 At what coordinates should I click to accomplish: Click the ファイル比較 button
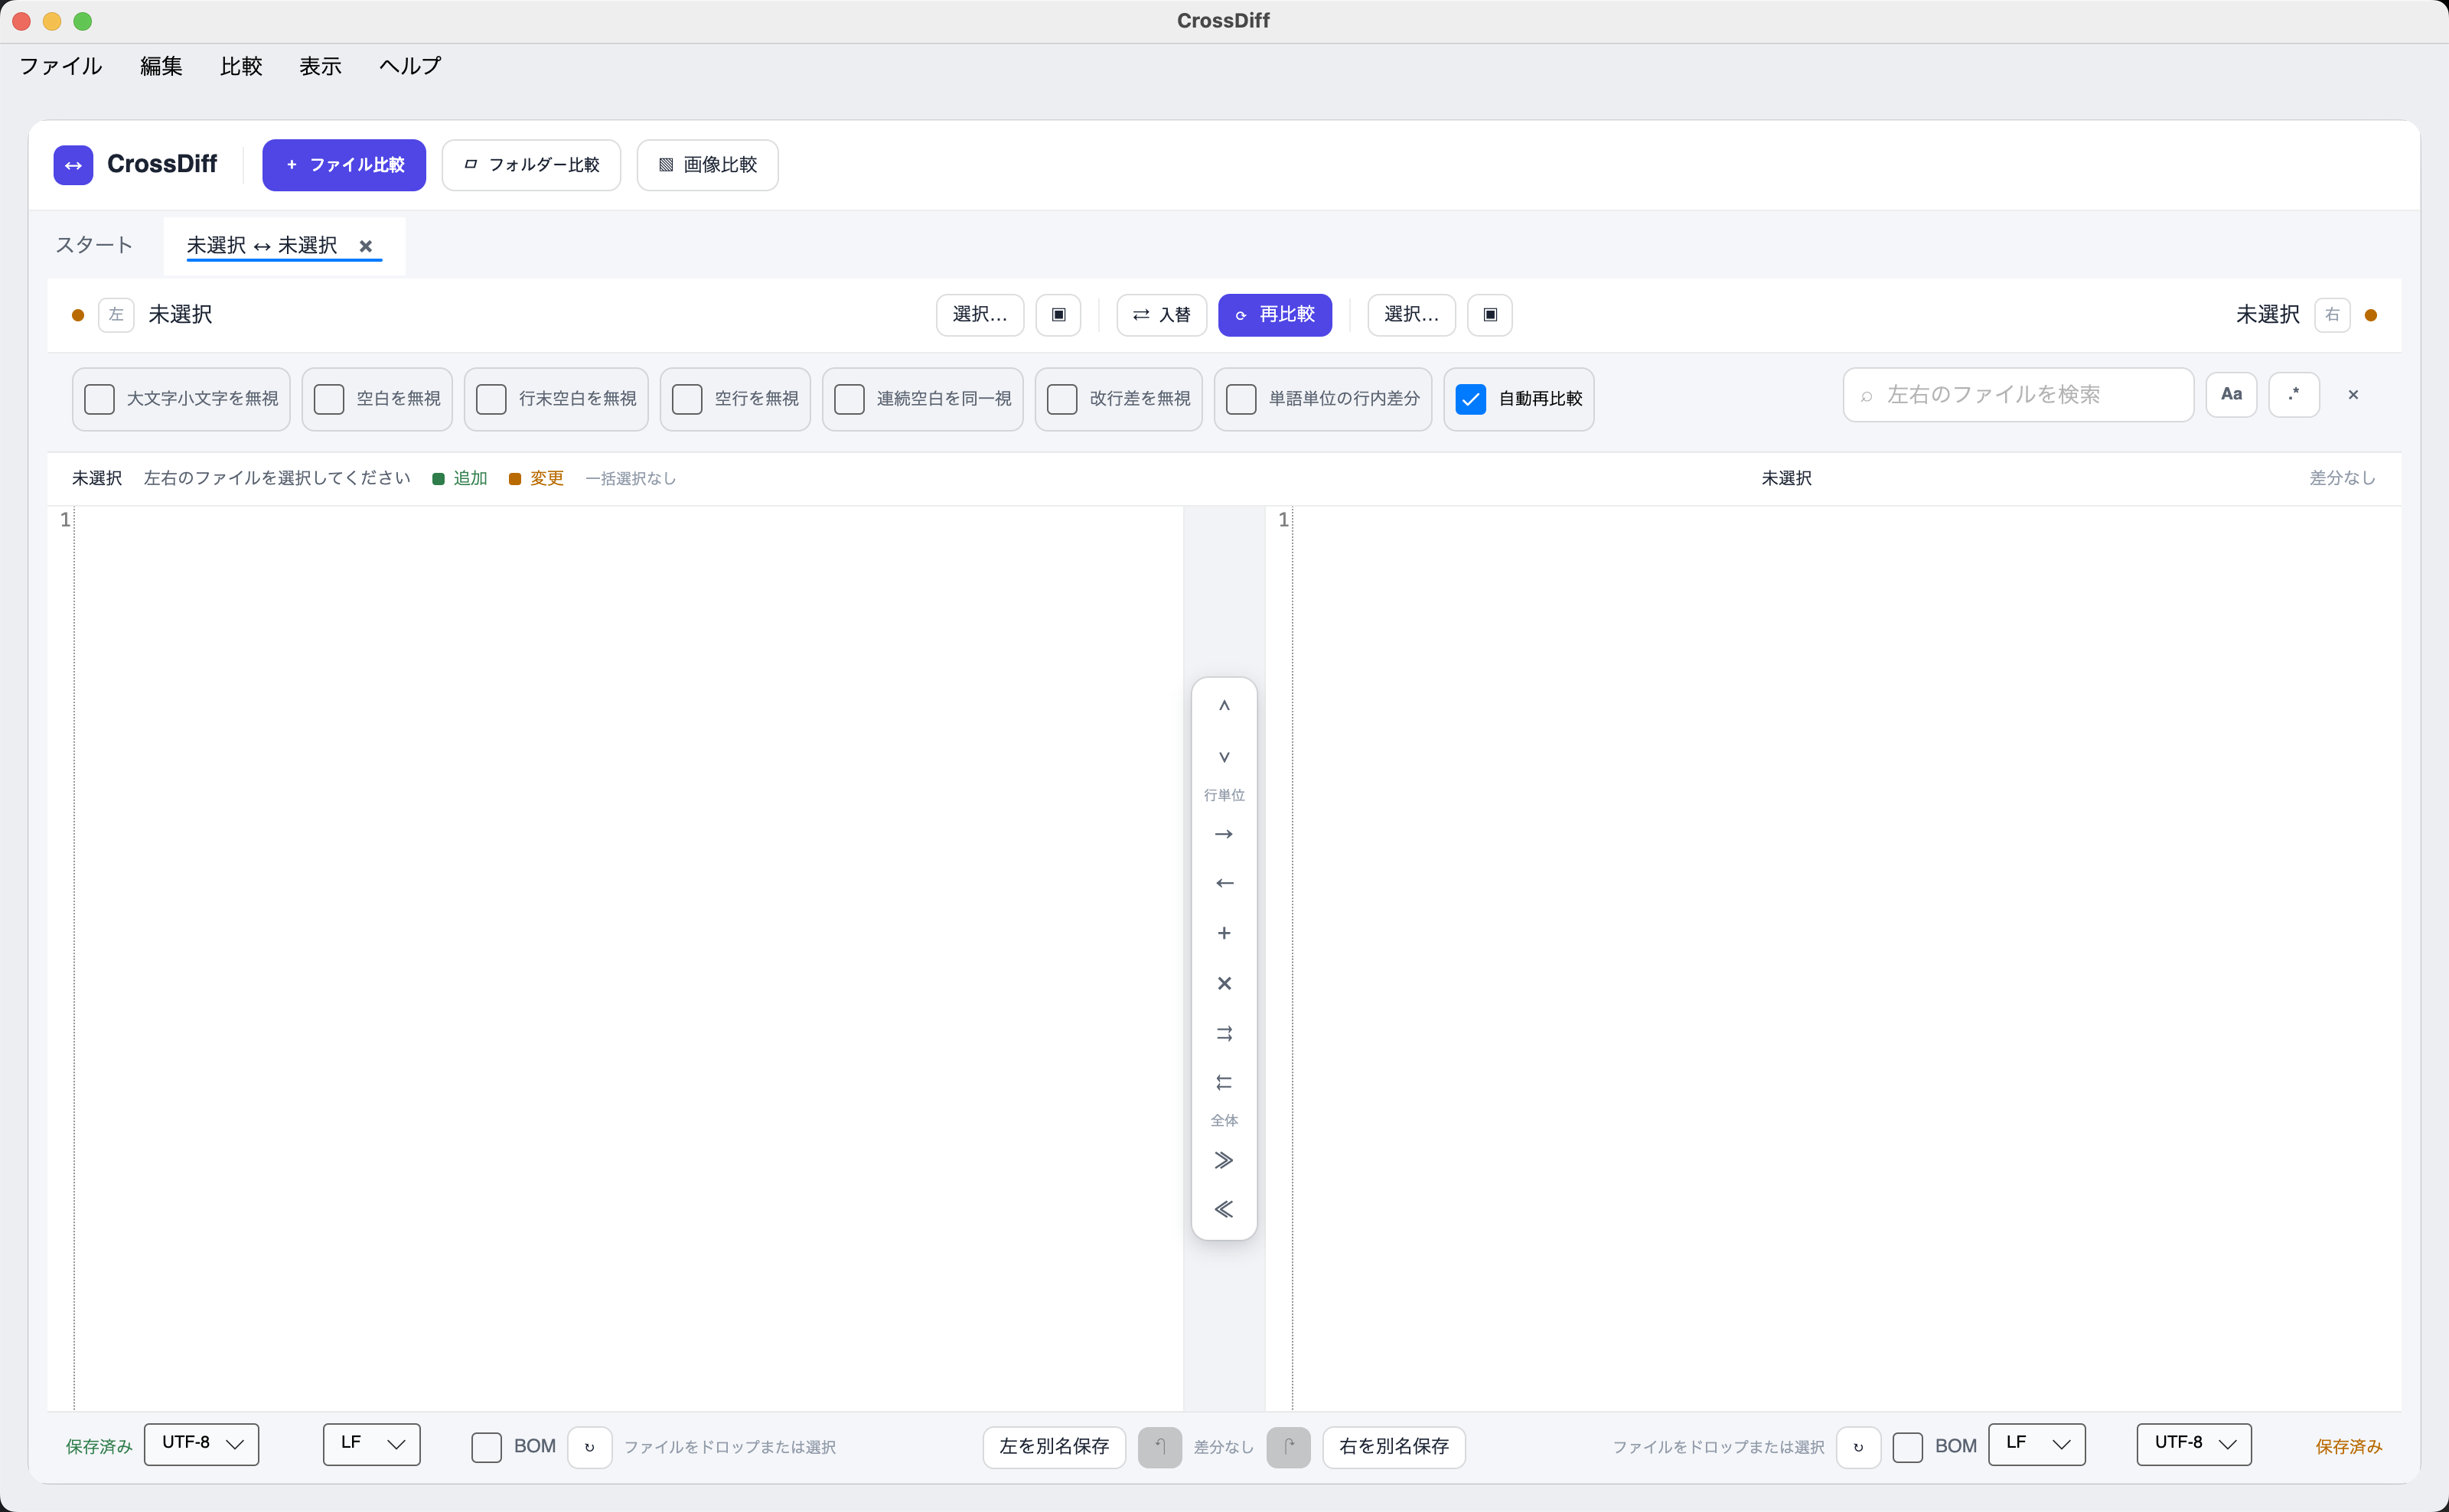pos(344,165)
